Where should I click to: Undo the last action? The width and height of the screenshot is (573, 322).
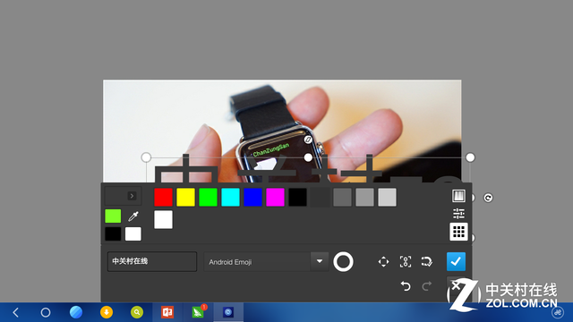[x=406, y=286]
